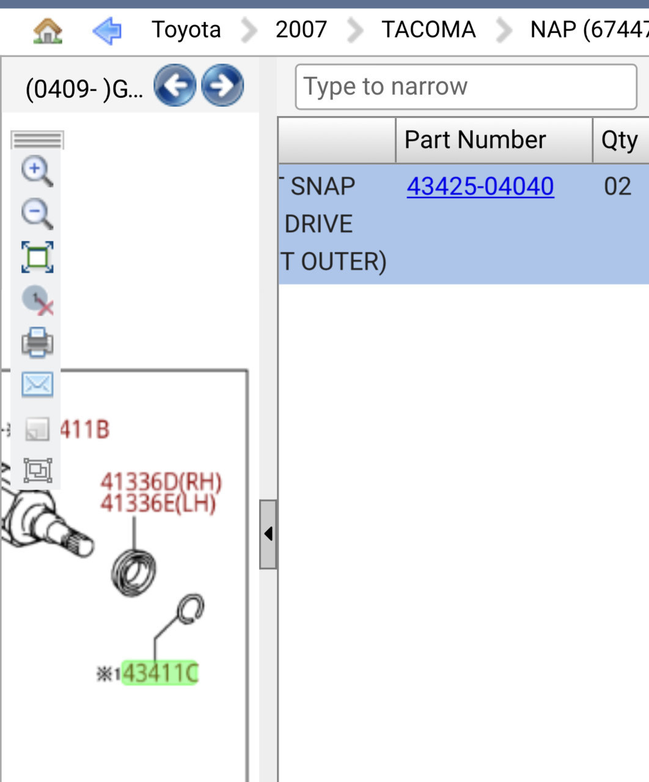Click the quantity value 02
The width and height of the screenshot is (649, 782).
(617, 186)
